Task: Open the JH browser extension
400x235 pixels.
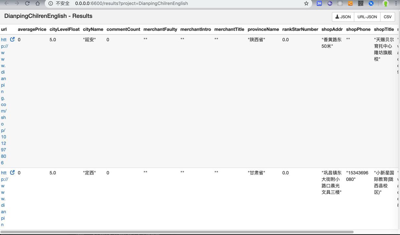Action: [x=319, y=3]
